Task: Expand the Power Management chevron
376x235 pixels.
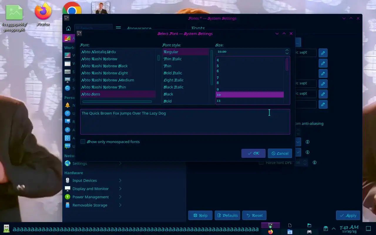Action: (x=120, y=197)
